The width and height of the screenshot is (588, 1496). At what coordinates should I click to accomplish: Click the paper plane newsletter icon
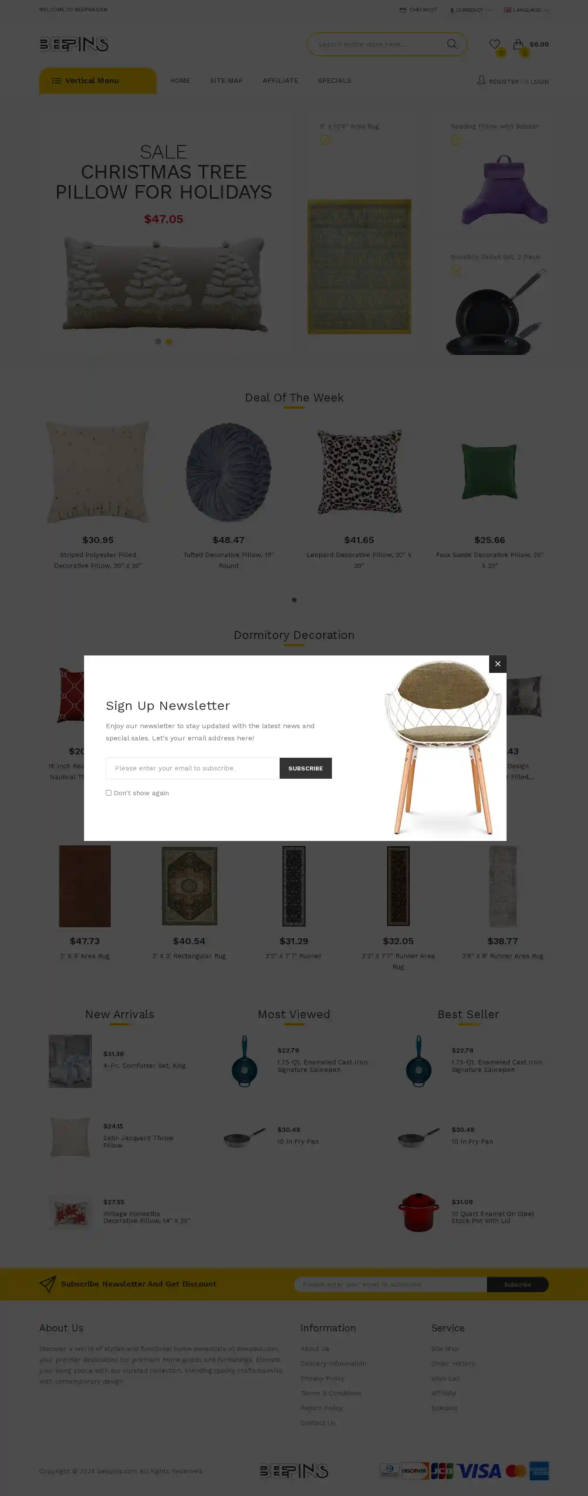[x=47, y=1283]
